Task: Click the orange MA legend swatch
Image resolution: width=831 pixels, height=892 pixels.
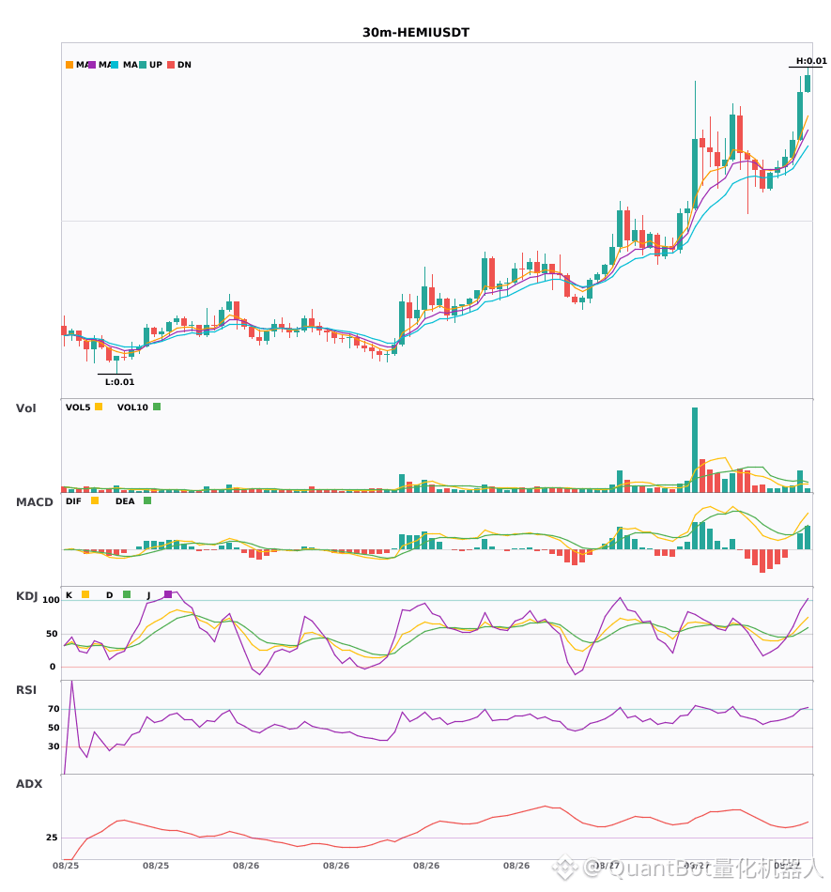Action: 69,65
